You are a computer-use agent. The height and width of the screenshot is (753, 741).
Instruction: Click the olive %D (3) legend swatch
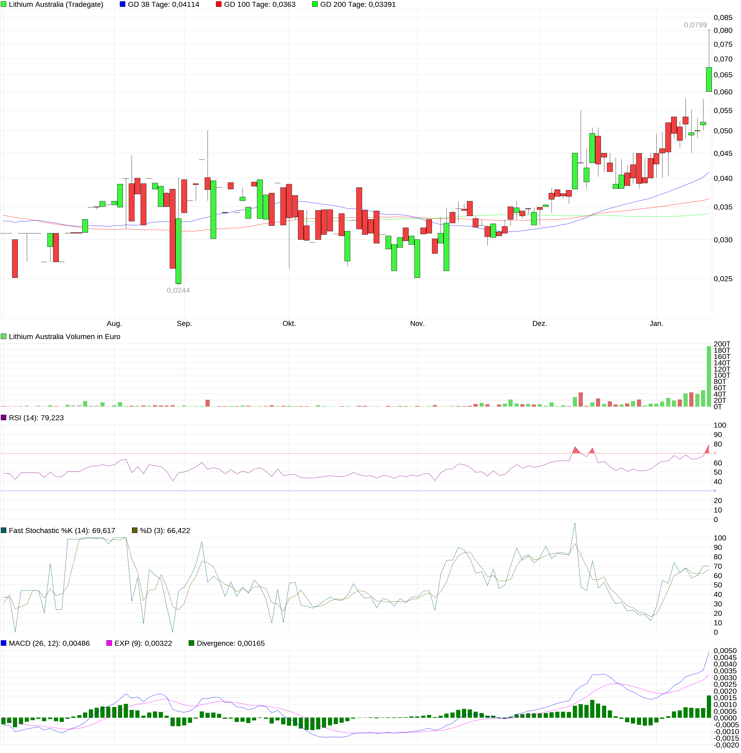[x=135, y=530]
